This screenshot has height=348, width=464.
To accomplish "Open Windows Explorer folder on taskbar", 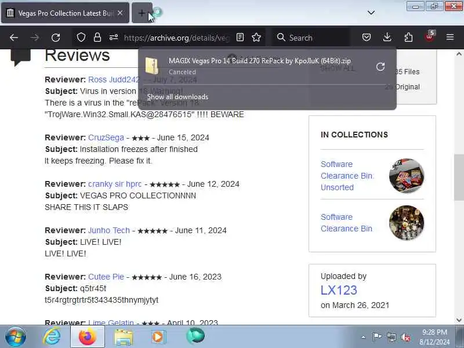I will tap(124, 338).
